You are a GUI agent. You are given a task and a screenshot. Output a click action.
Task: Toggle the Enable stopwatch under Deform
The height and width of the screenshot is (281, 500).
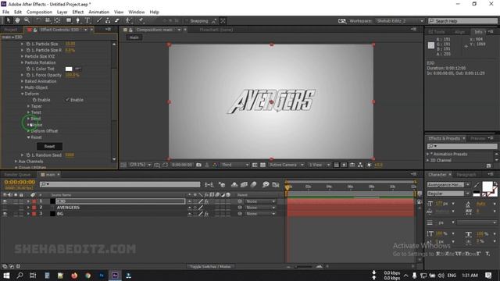click(34, 100)
